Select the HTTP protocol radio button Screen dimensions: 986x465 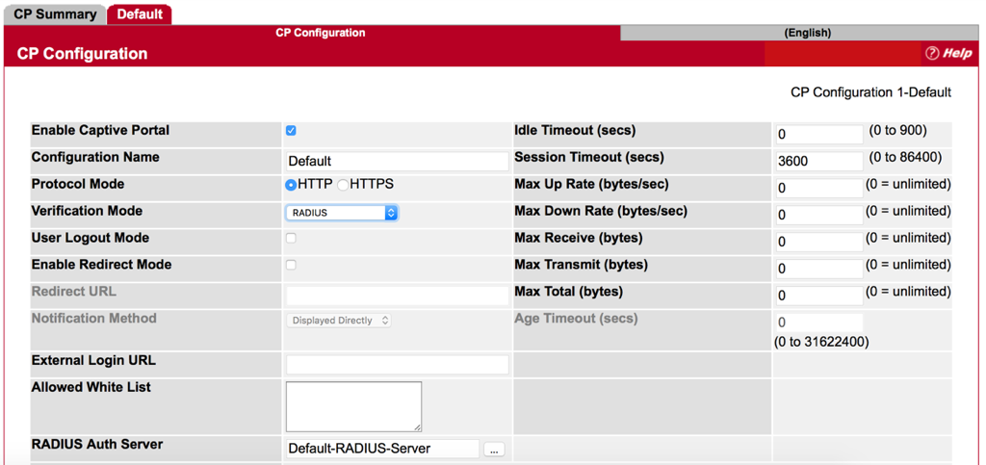[291, 185]
